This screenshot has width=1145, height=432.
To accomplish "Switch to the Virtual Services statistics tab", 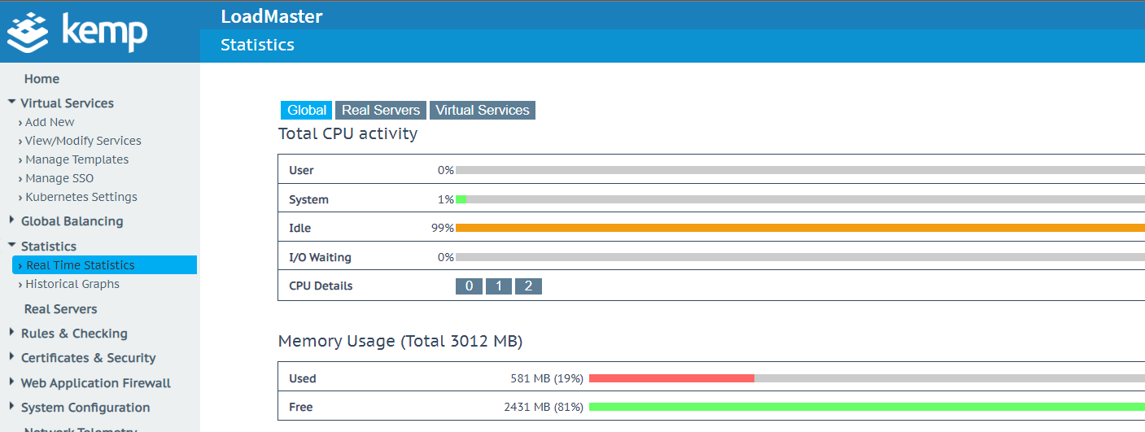I will [483, 110].
